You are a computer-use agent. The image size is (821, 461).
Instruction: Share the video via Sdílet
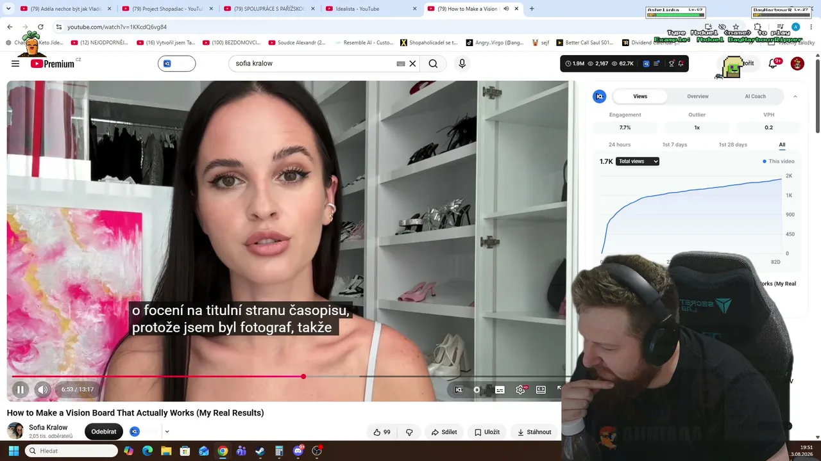click(x=444, y=432)
